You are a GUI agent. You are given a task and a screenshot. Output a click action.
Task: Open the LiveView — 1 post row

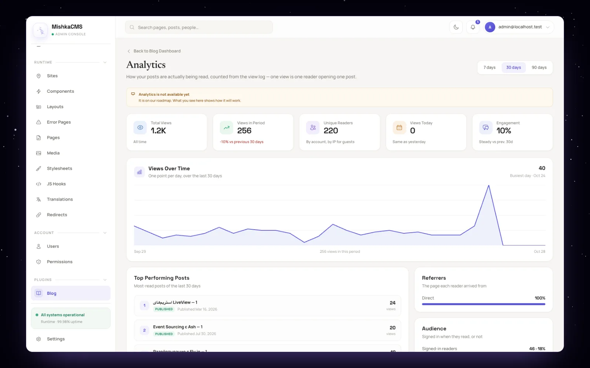point(267,305)
